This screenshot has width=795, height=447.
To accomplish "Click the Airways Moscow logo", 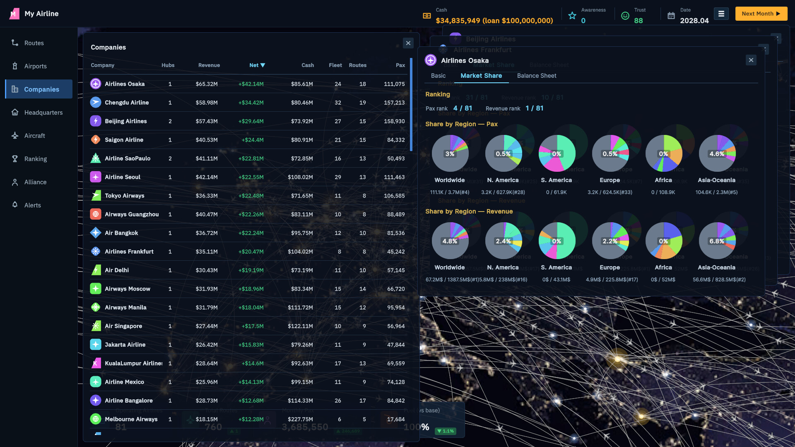I will tap(96, 288).
